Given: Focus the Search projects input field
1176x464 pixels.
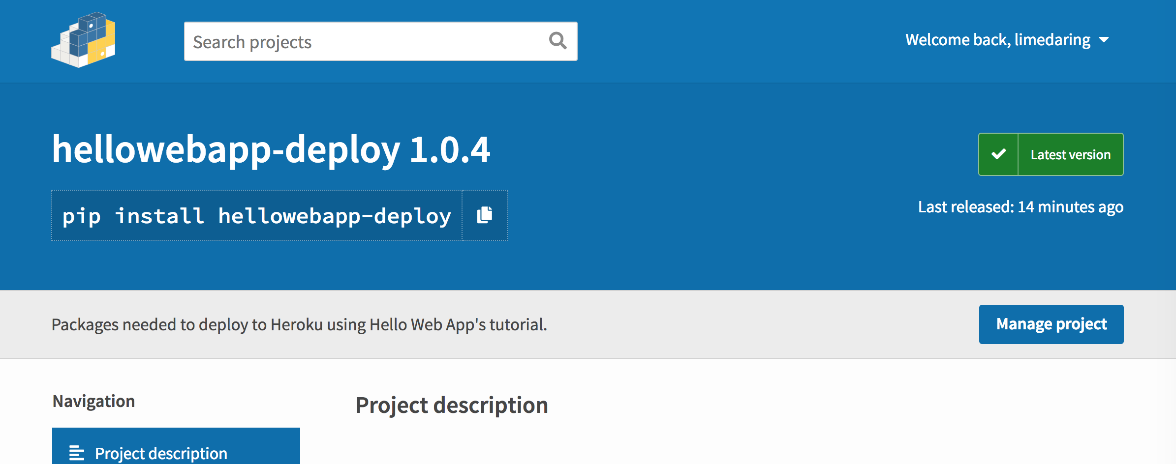Looking at the screenshot, I should pyautogui.click(x=380, y=41).
